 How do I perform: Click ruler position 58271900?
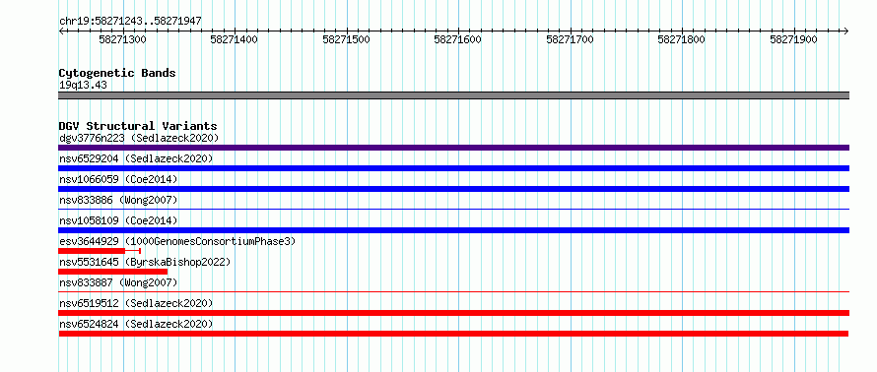click(x=793, y=39)
